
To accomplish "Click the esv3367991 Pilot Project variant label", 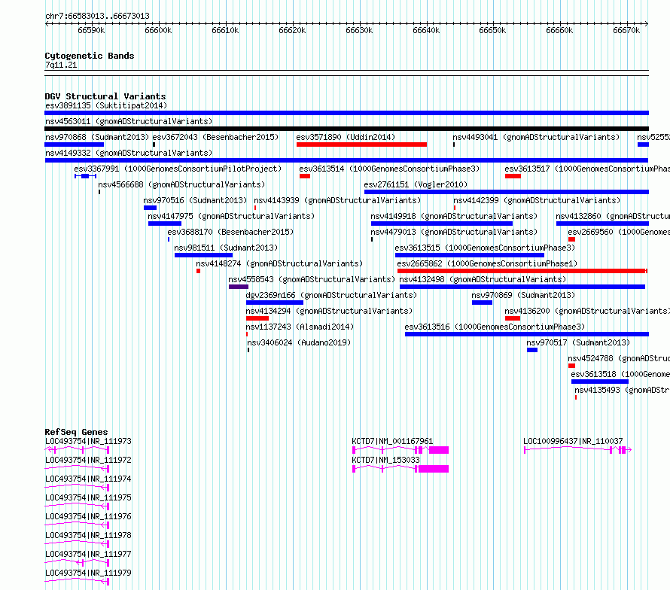I will pos(178,169).
